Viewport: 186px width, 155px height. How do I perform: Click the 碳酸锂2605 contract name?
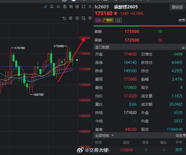pyautogui.click(x=126, y=7)
